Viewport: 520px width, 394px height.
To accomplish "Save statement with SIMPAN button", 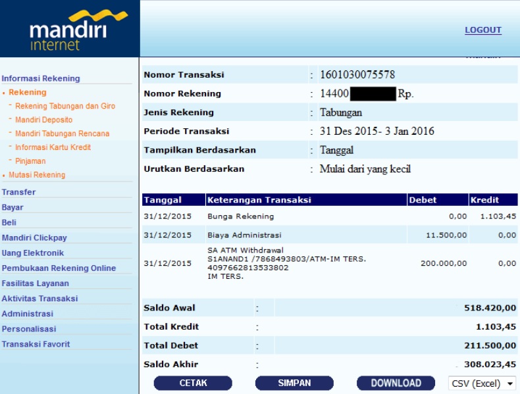I will coord(294,383).
